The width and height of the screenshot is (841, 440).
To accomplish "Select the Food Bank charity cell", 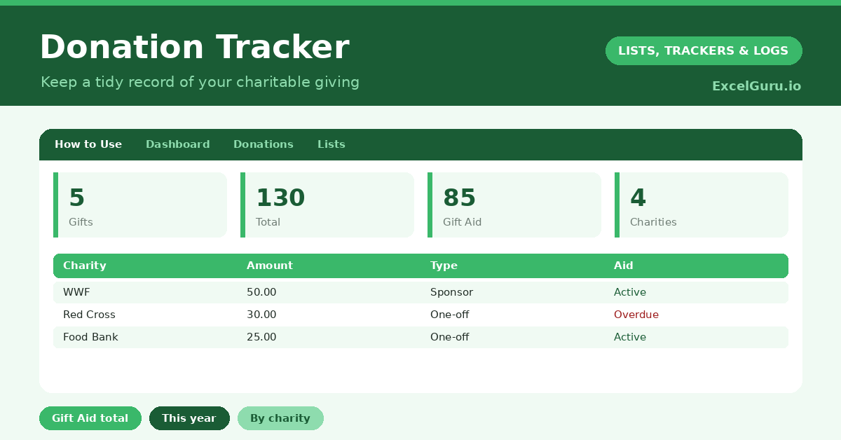I will coord(90,337).
